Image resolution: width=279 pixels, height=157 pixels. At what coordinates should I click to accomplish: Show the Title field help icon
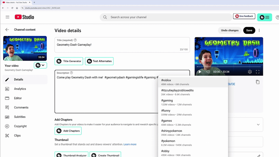click(75, 40)
